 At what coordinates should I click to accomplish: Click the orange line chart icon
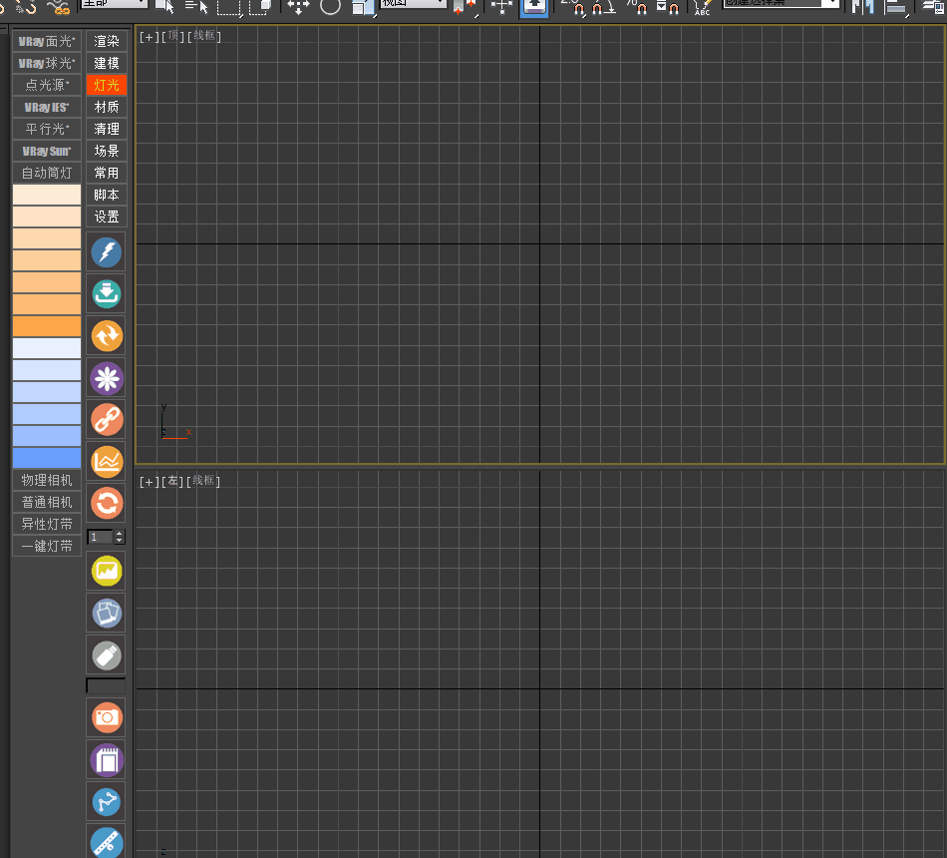[107, 461]
